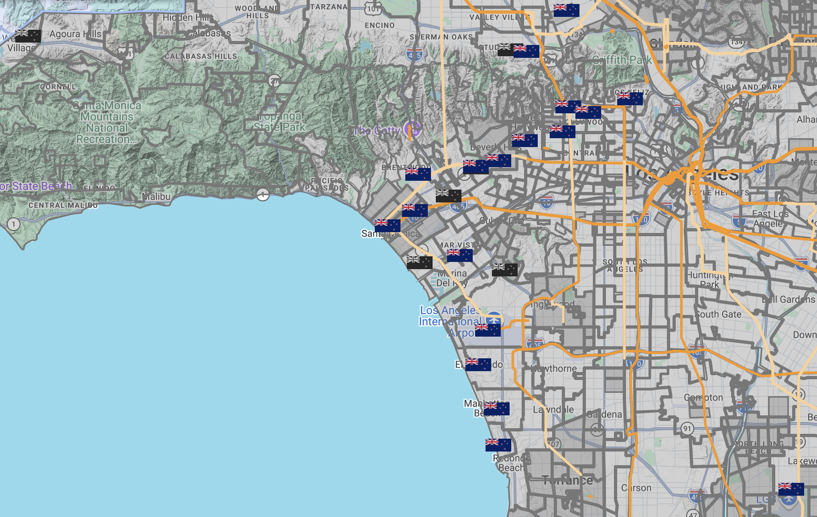Open the flag marker at LAX airport
The width and height of the screenshot is (817, 517).
488,330
